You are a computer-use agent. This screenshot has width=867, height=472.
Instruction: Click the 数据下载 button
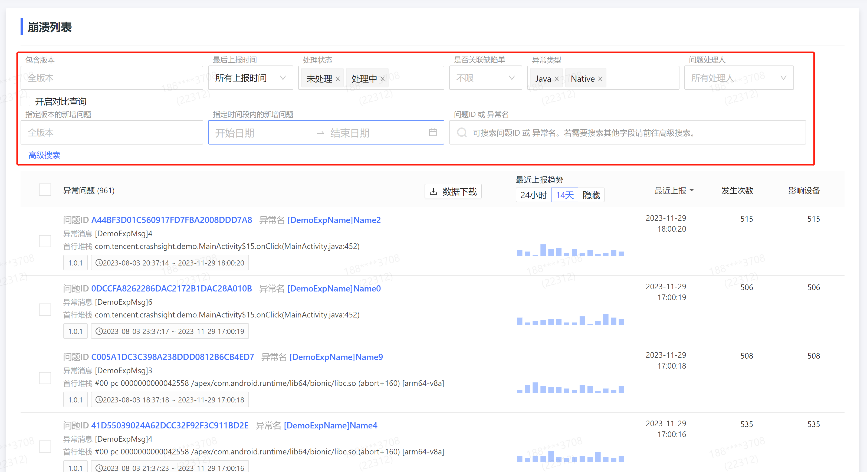point(453,191)
